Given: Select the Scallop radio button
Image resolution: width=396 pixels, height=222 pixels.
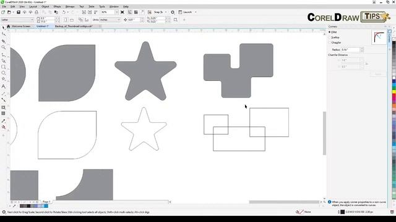Looking at the screenshot, I should [330, 37].
